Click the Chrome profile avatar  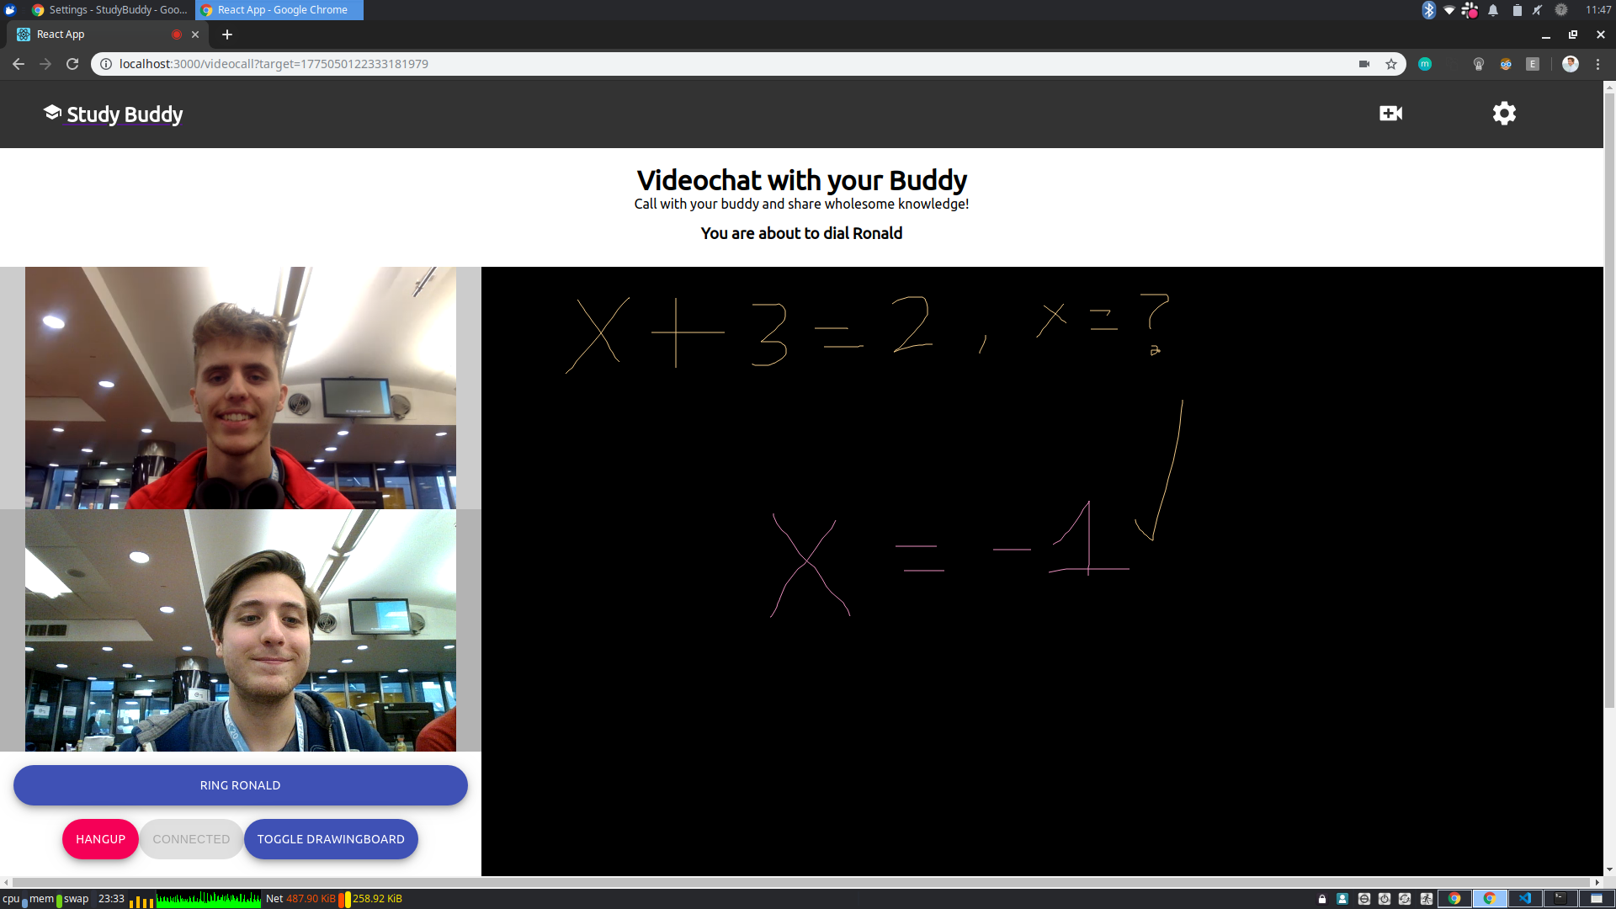pyautogui.click(x=1570, y=64)
